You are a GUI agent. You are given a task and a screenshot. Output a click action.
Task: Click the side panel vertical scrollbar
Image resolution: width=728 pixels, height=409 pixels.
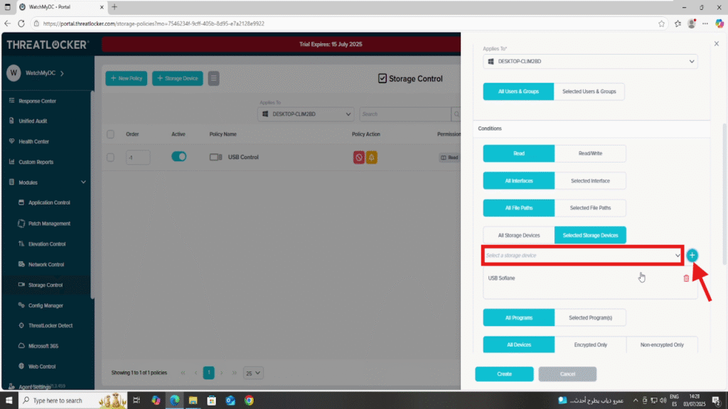(x=724, y=195)
